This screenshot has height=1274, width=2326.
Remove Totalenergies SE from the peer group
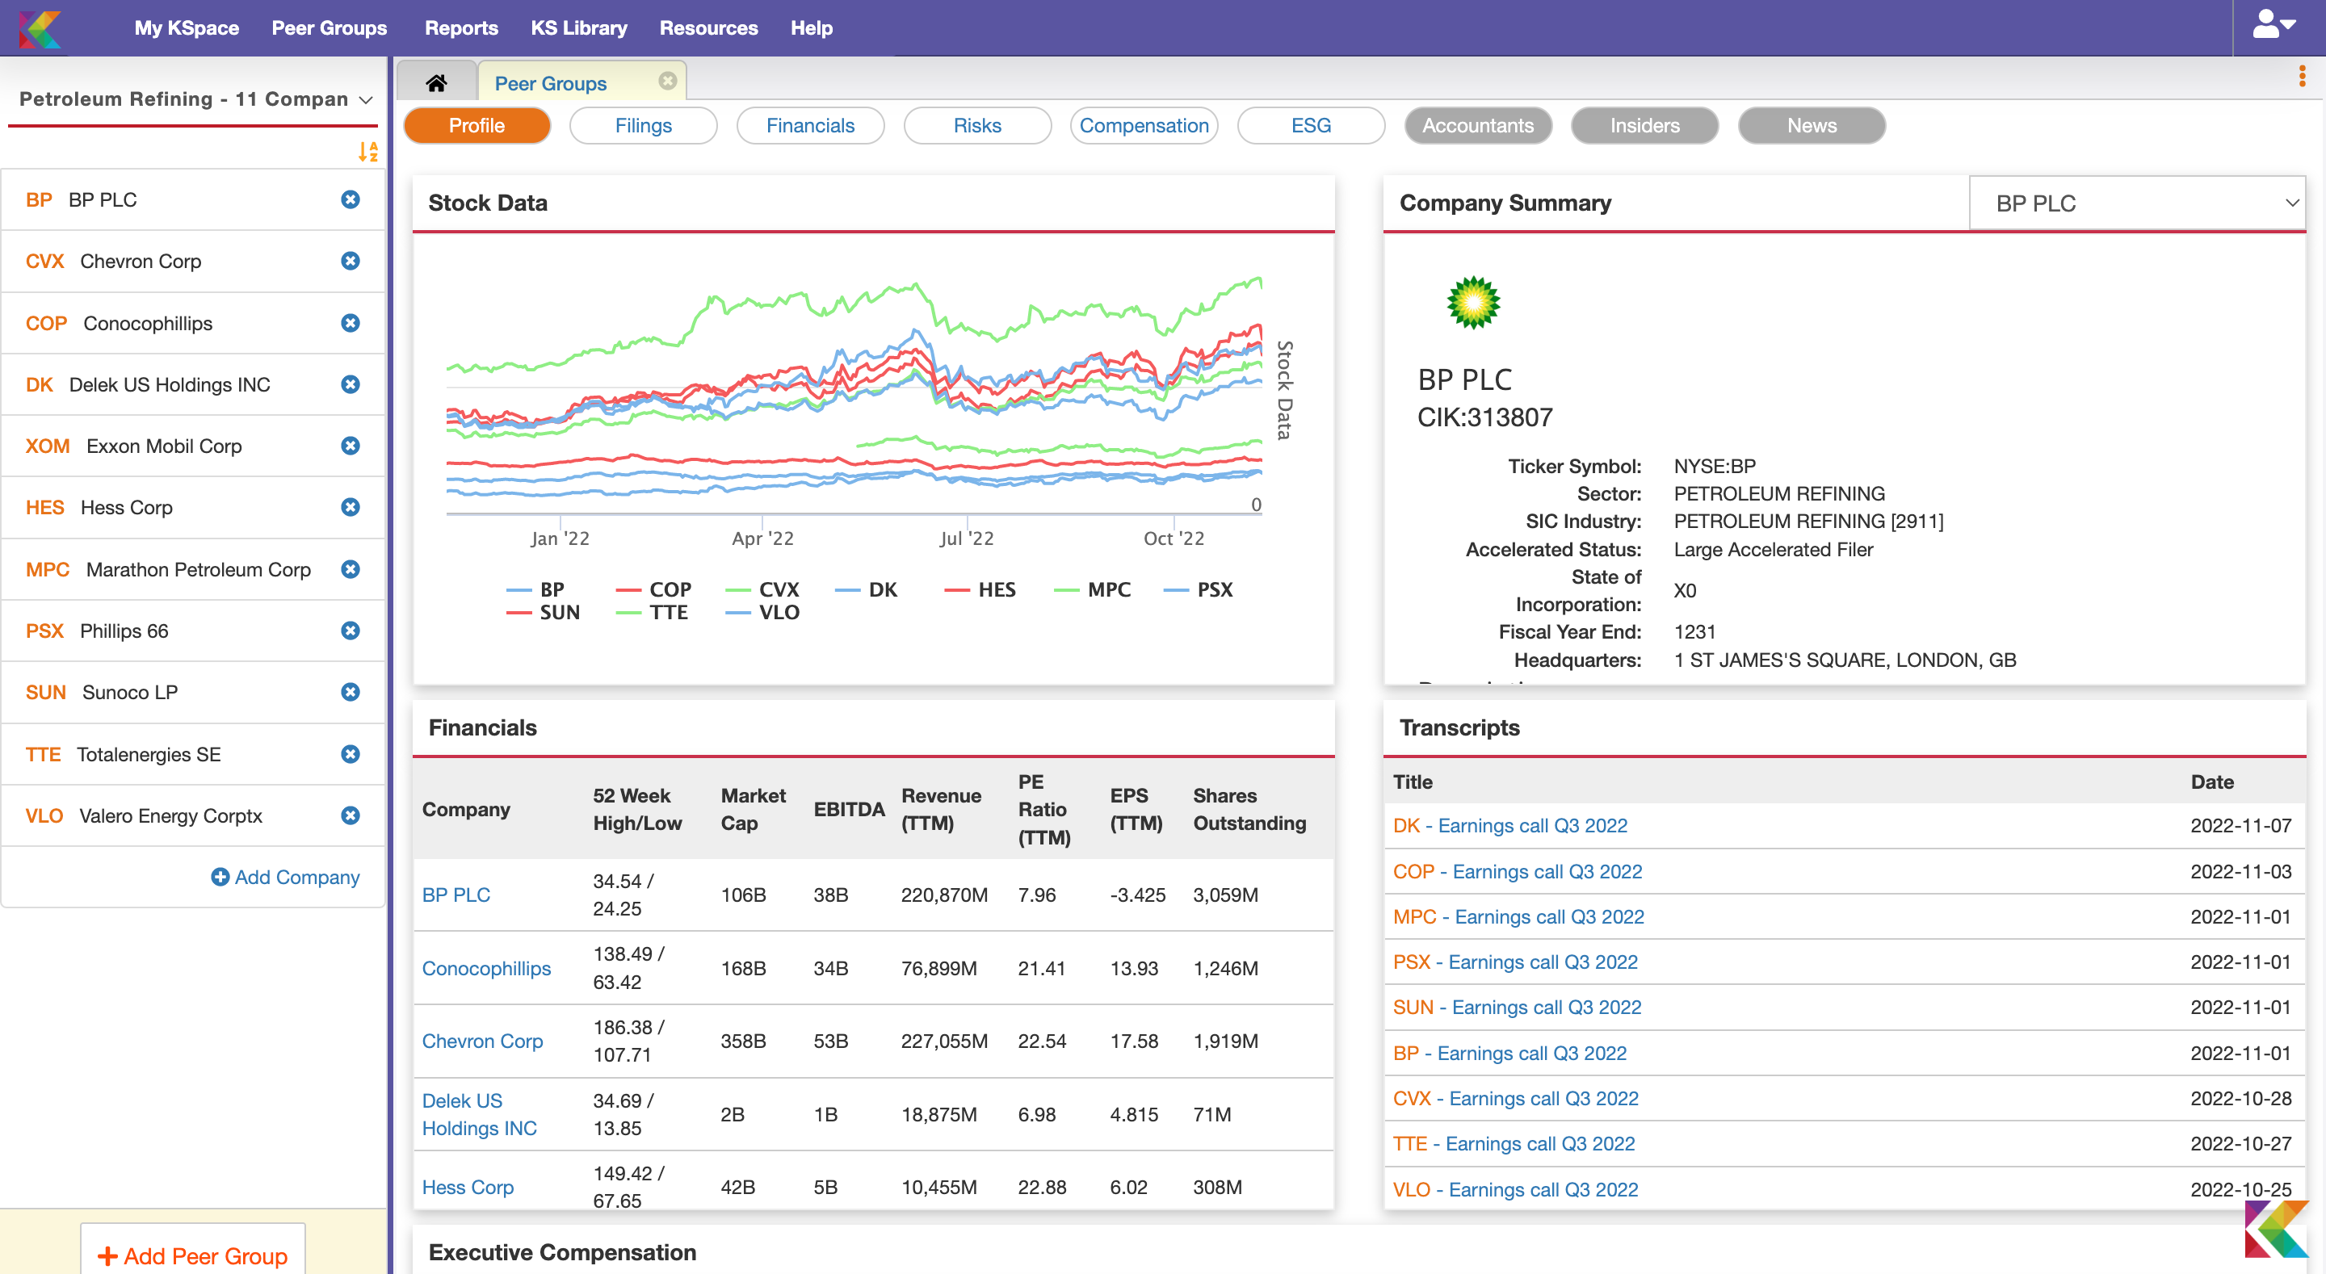point(351,755)
